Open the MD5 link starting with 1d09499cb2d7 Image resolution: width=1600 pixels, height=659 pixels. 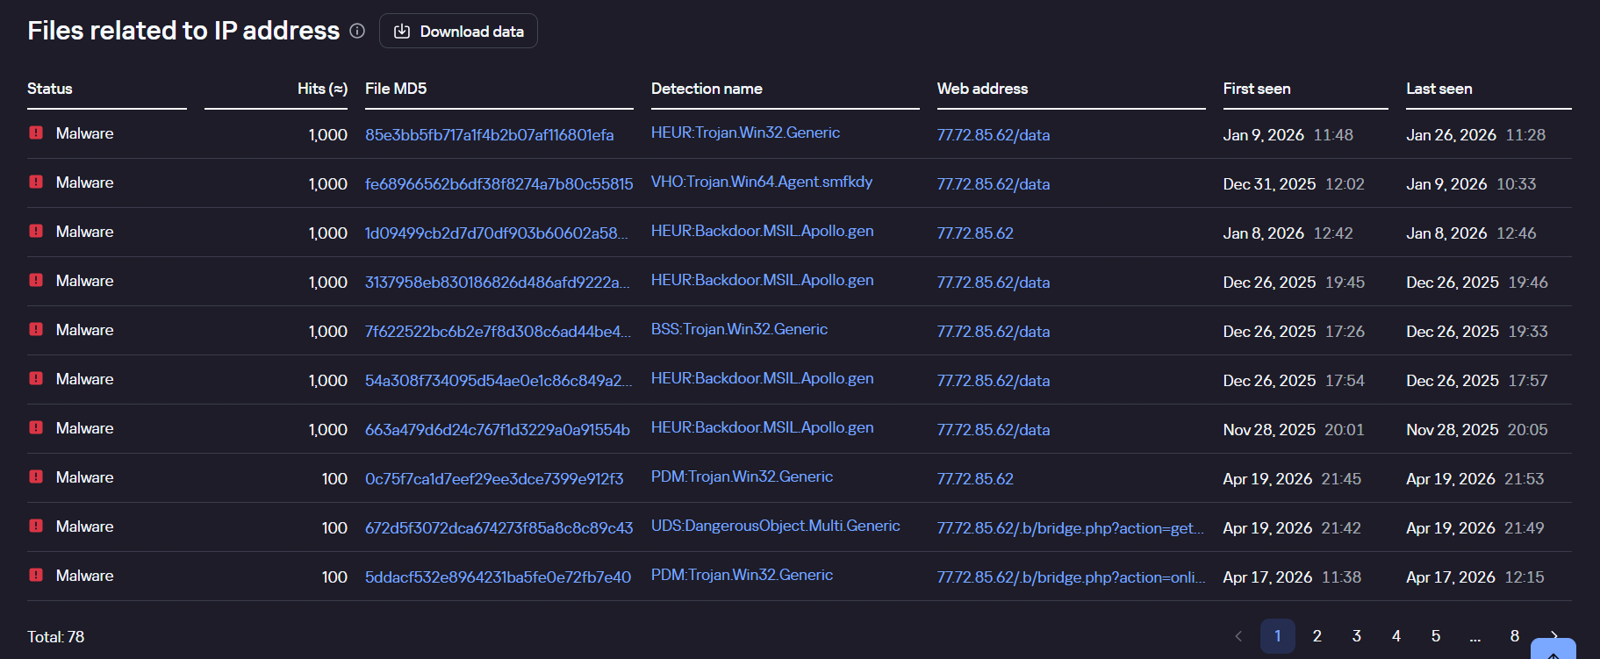point(497,233)
